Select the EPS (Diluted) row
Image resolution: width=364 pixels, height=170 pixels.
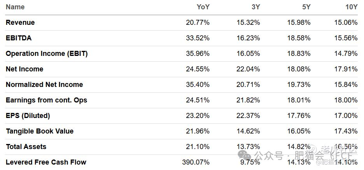[x=182, y=116]
